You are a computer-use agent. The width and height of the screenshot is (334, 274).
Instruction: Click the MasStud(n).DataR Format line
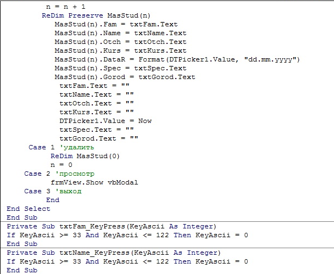(x=177, y=59)
